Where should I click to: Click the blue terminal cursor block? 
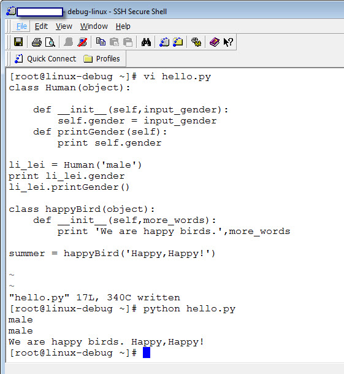147,353
